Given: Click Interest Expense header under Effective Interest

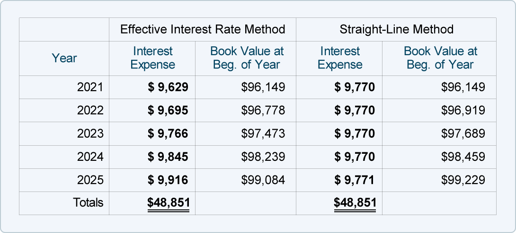Looking at the screenshot, I should click(152, 58).
